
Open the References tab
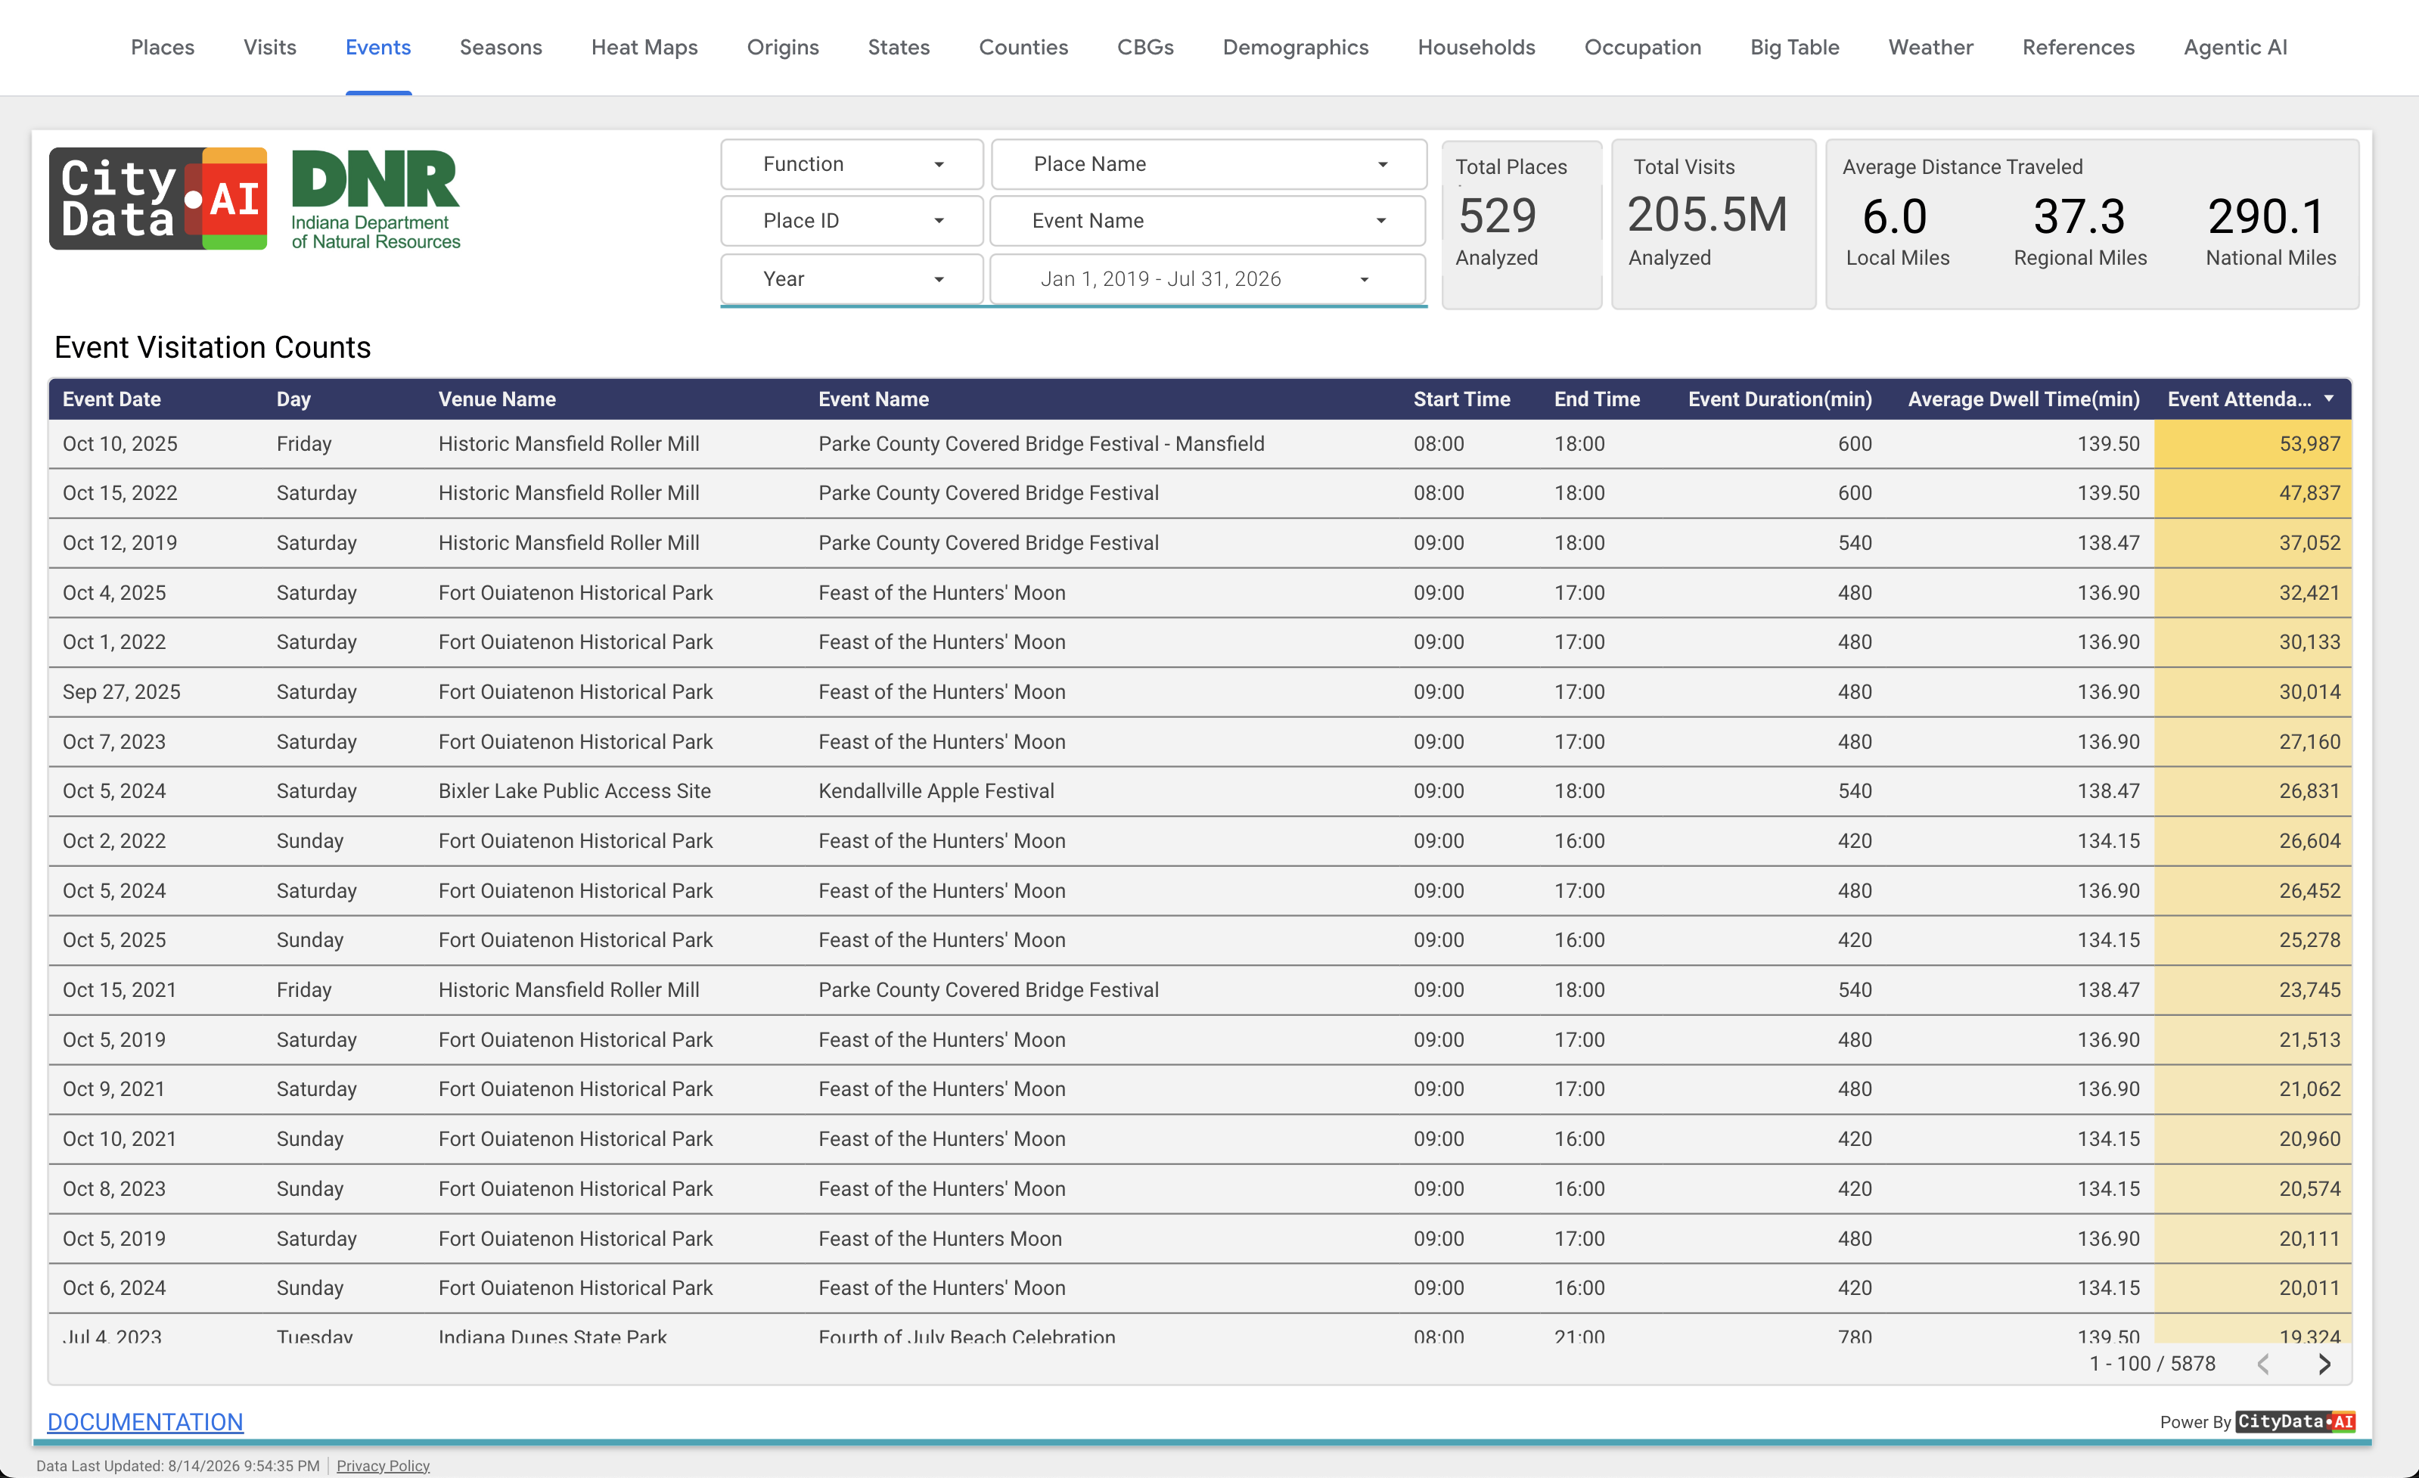click(x=2079, y=47)
